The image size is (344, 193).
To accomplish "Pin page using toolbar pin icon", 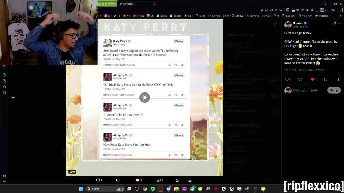I will click(261, 10).
